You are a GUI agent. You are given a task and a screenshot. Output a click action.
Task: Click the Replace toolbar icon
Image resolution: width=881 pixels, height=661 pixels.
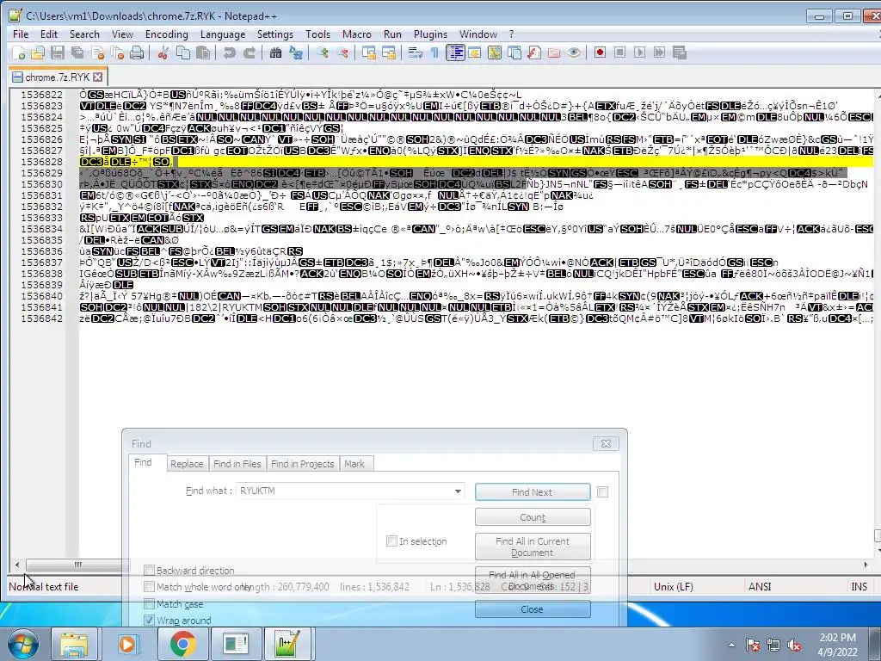pos(296,53)
